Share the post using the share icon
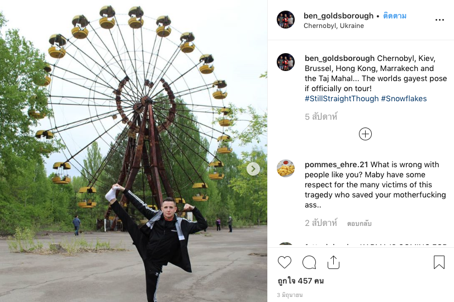The image size is (454, 302). 333,262
